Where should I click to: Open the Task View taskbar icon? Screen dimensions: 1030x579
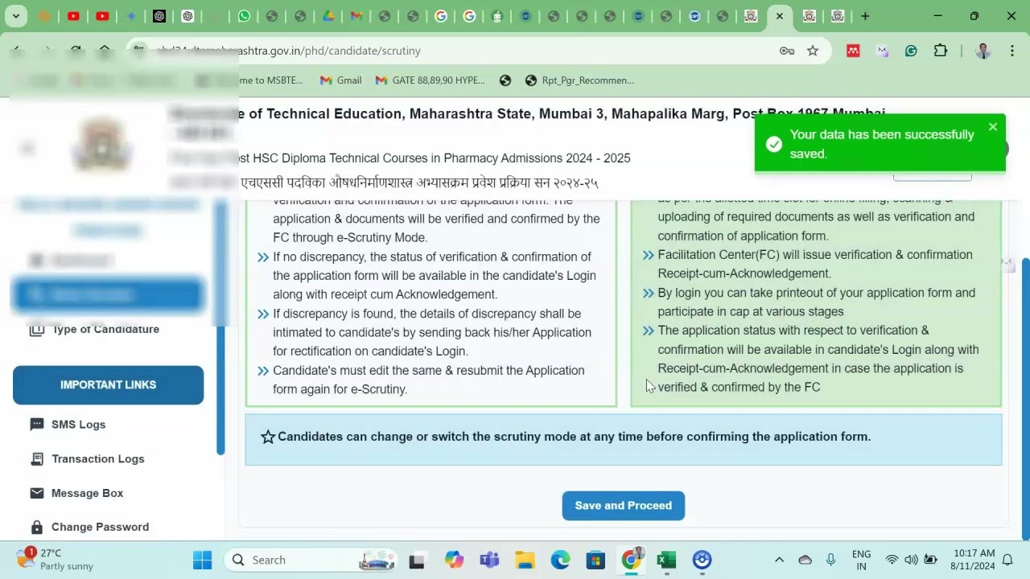[x=416, y=561]
